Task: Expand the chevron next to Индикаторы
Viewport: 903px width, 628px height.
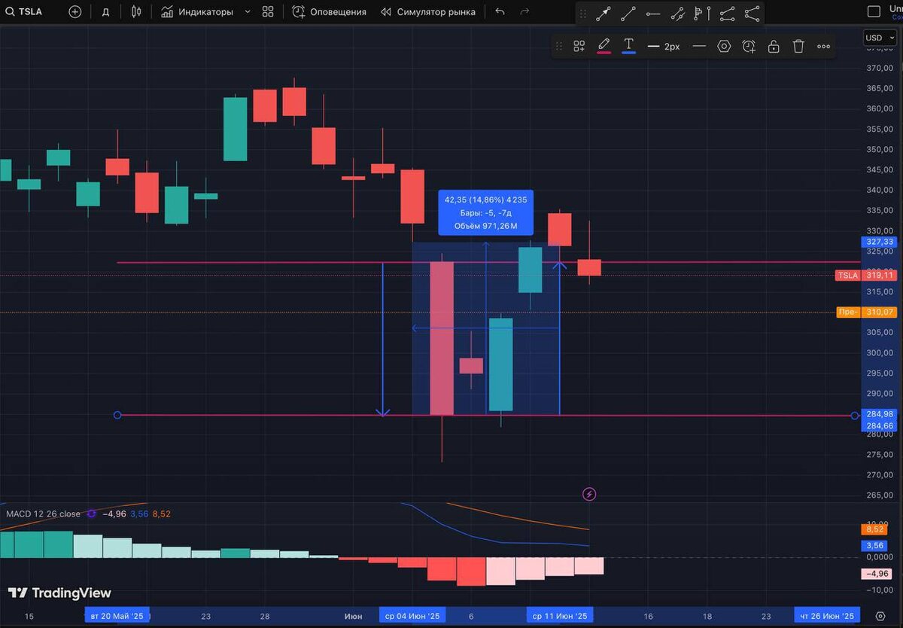Action: 248,12
